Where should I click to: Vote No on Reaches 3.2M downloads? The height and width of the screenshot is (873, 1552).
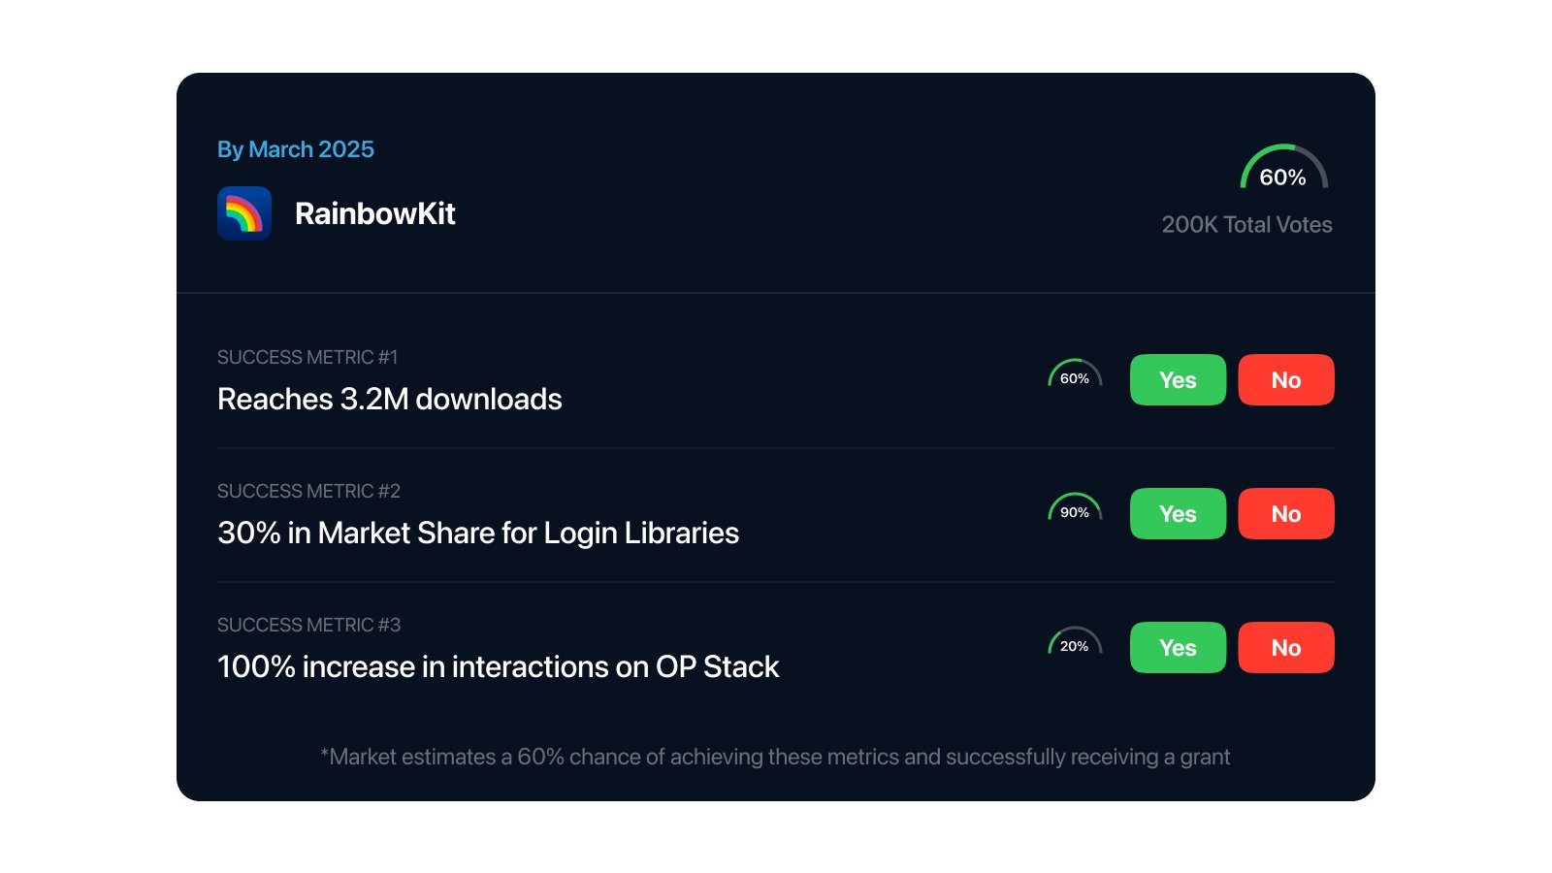pos(1285,380)
